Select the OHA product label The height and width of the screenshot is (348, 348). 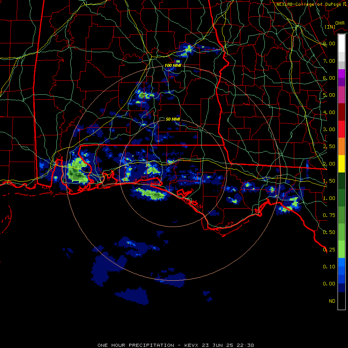point(340,23)
